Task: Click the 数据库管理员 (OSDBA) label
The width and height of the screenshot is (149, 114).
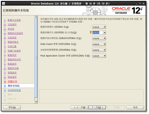Action: (x=55, y=27)
